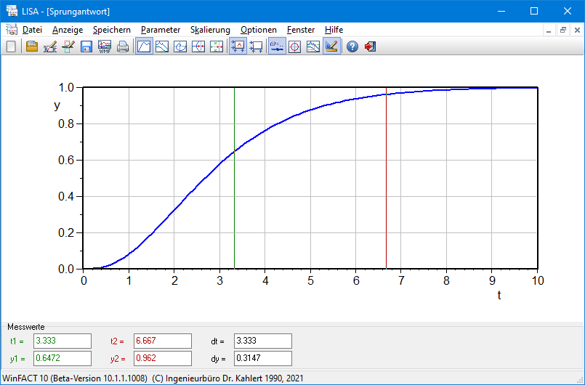Screen dimensions: 585x385
Task: Click the blank new document icon
Action: click(x=11, y=46)
